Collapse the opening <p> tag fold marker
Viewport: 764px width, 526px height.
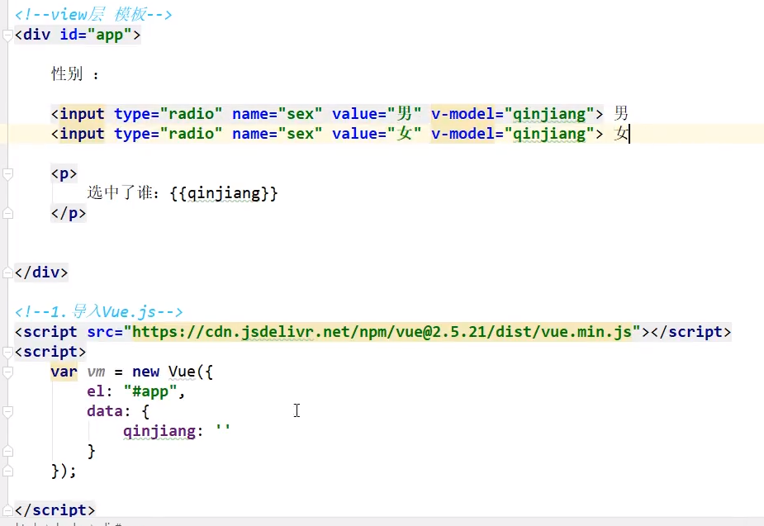(x=7, y=174)
